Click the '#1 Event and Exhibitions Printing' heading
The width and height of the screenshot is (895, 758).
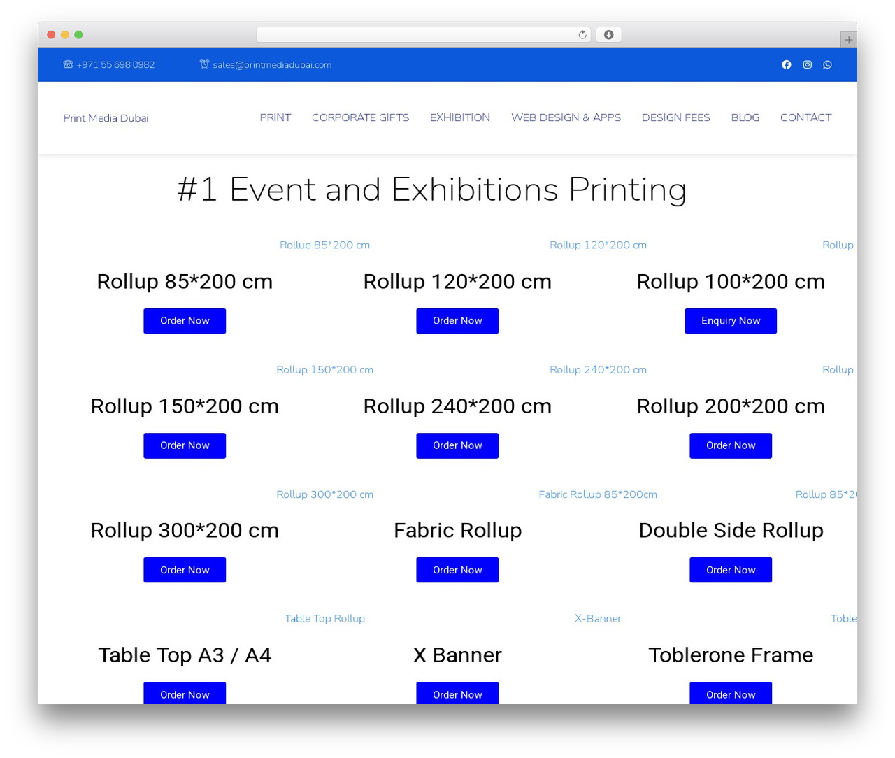[x=432, y=189]
